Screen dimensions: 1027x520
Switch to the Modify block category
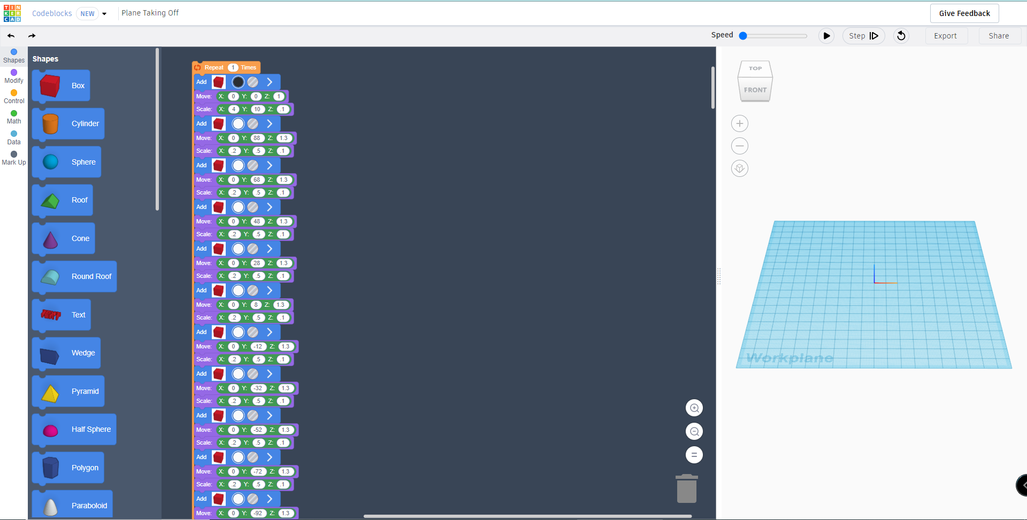click(x=13, y=76)
